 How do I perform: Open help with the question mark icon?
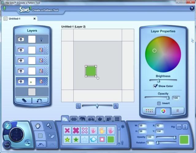click(192, 8)
